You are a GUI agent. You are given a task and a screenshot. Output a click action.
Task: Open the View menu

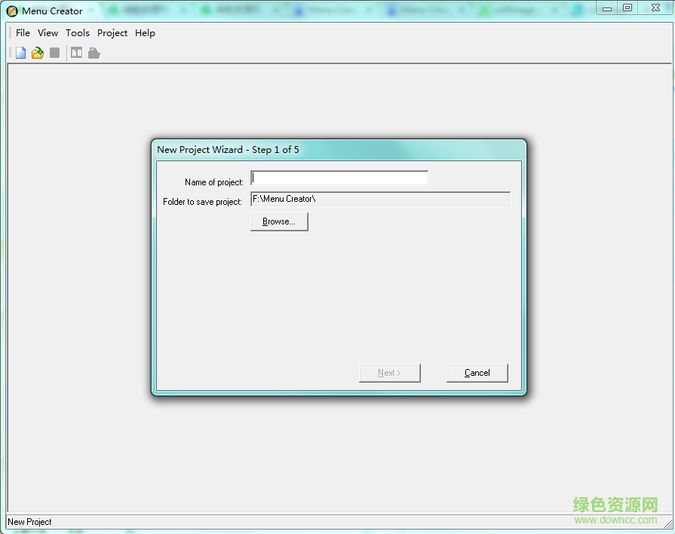click(x=48, y=33)
